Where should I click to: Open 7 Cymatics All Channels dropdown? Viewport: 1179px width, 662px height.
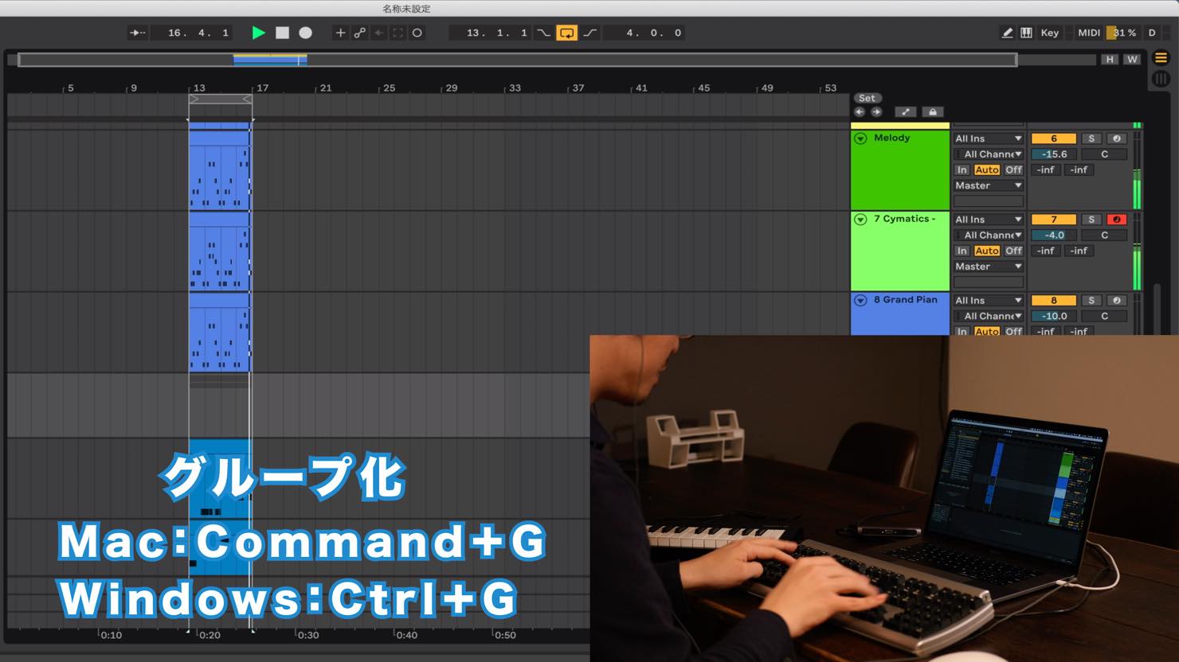[x=988, y=236]
